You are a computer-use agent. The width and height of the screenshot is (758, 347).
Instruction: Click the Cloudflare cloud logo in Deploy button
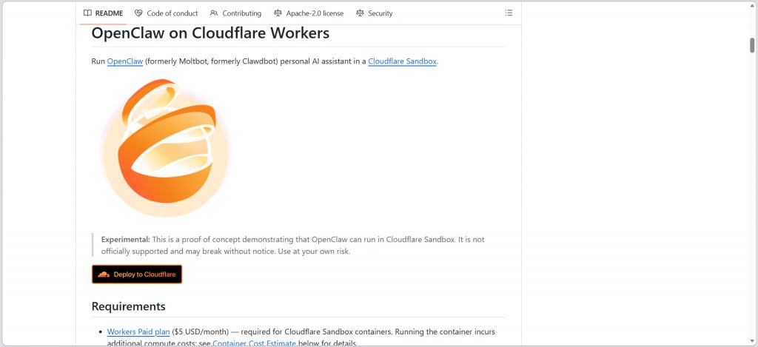tap(104, 274)
